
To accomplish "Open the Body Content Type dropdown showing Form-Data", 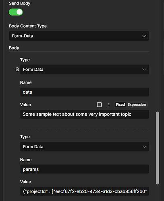I will 79,36.
